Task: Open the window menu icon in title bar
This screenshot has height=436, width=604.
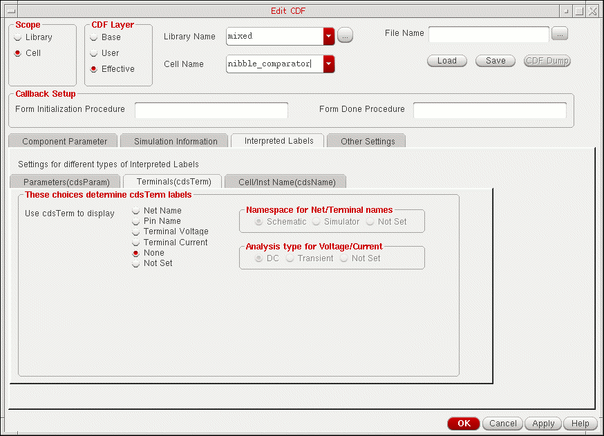Action: (8, 10)
